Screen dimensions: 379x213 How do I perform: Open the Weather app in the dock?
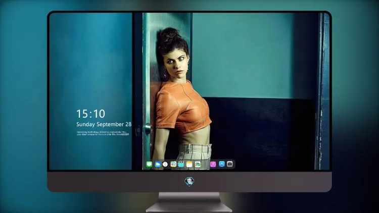pyautogui.click(x=158, y=164)
